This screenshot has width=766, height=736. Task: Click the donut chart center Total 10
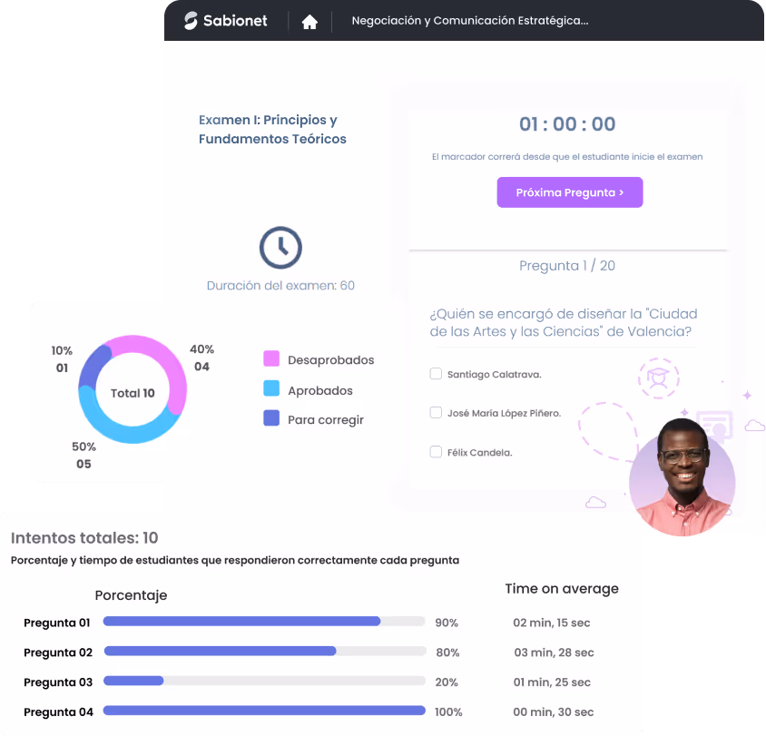click(x=133, y=393)
